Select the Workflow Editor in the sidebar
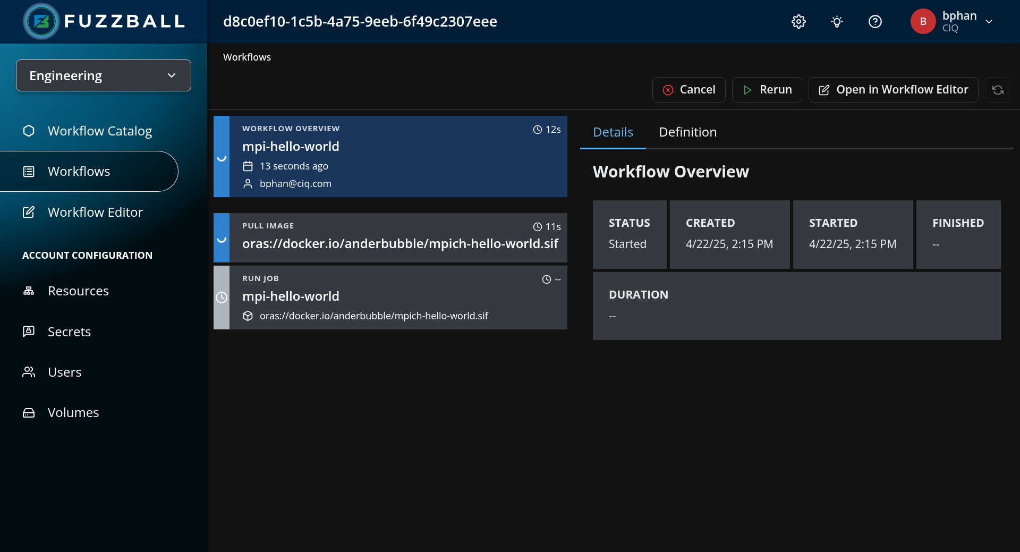 click(x=96, y=212)
